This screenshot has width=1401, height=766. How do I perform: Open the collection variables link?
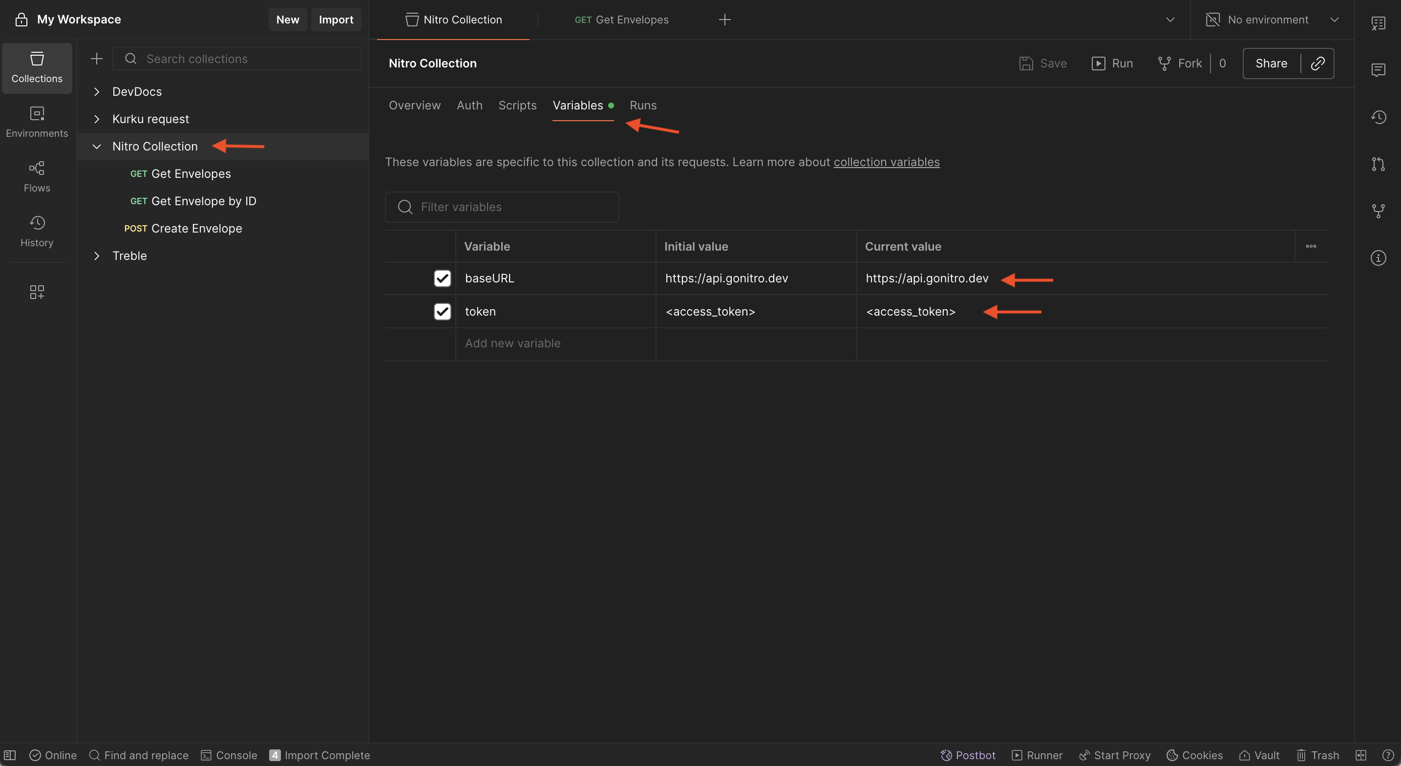tap(886, 162)
